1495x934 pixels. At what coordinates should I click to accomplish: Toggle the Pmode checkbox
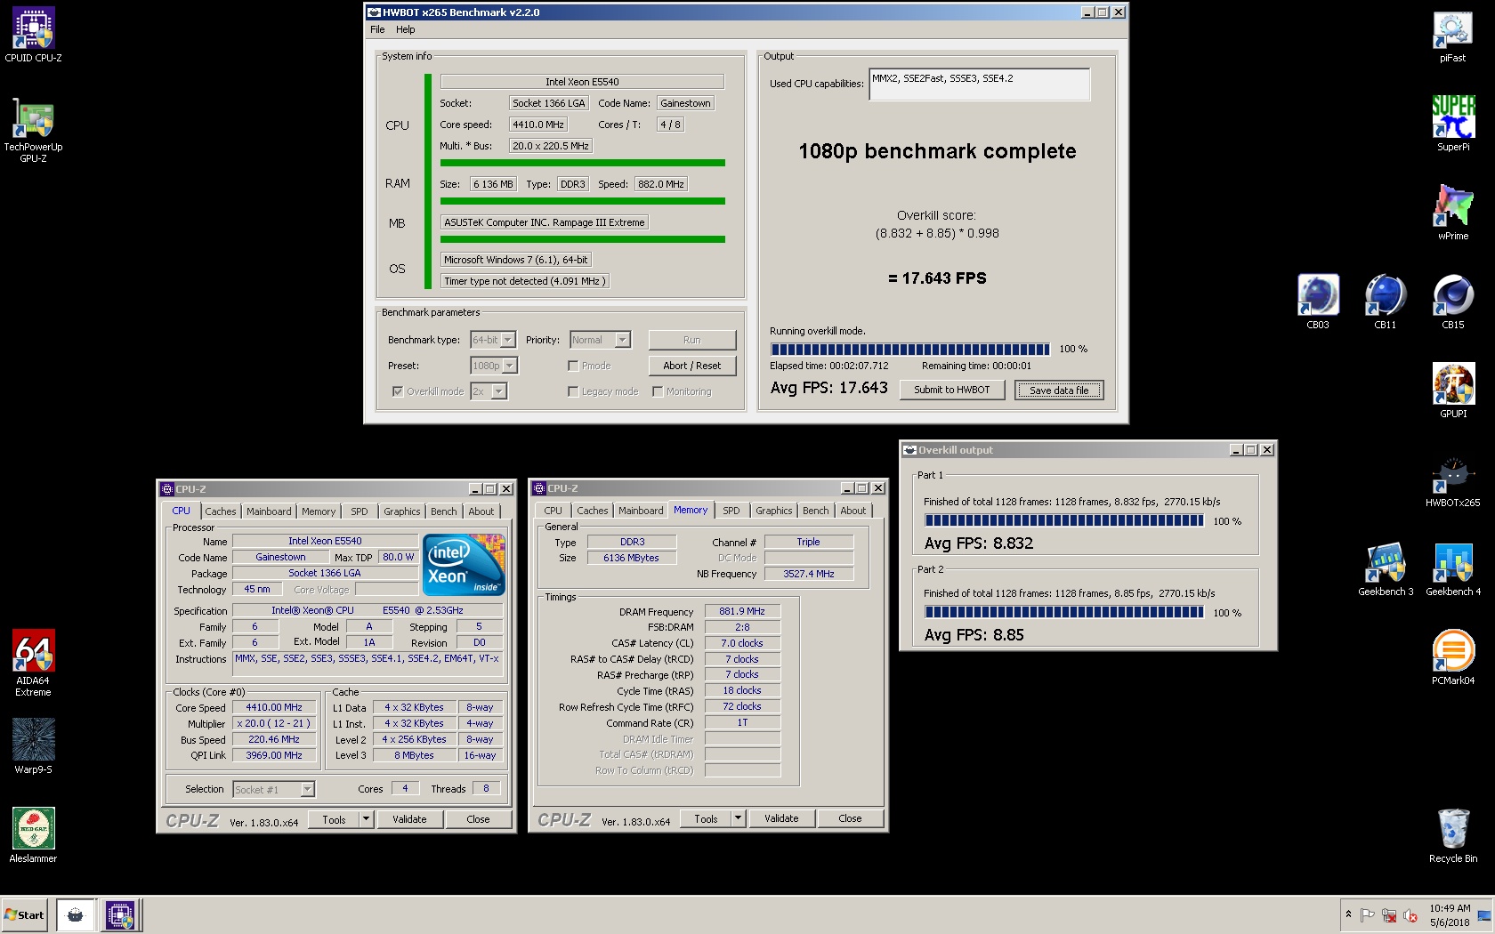click(x=573, y=366)
